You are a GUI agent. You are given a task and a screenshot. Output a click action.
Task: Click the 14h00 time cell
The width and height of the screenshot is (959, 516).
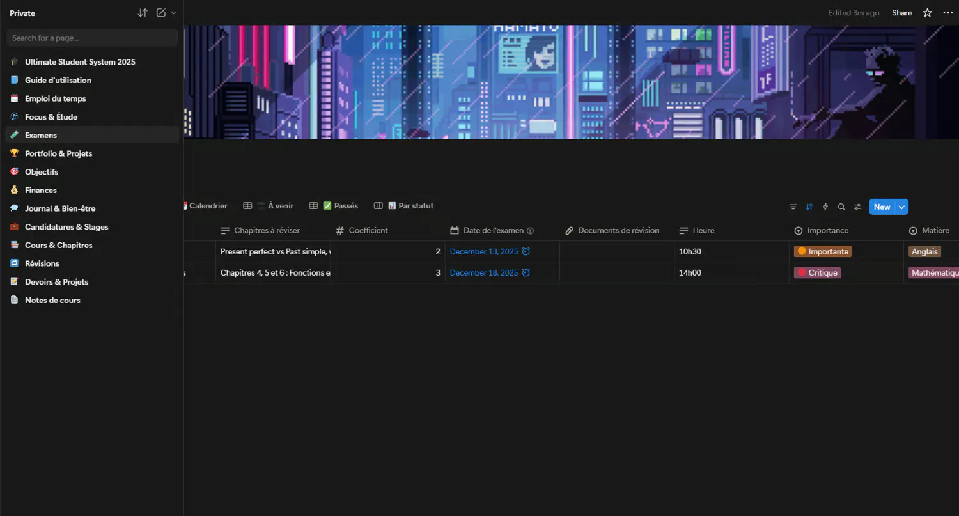pyautogui.click(x=731, y=272)
